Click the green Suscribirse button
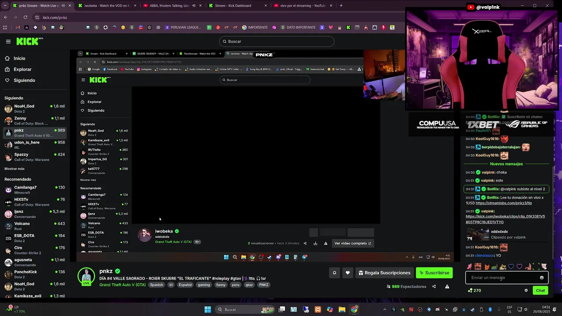Image resolution: width=562 pixels, height=316 pixels. tap(434, 273)
